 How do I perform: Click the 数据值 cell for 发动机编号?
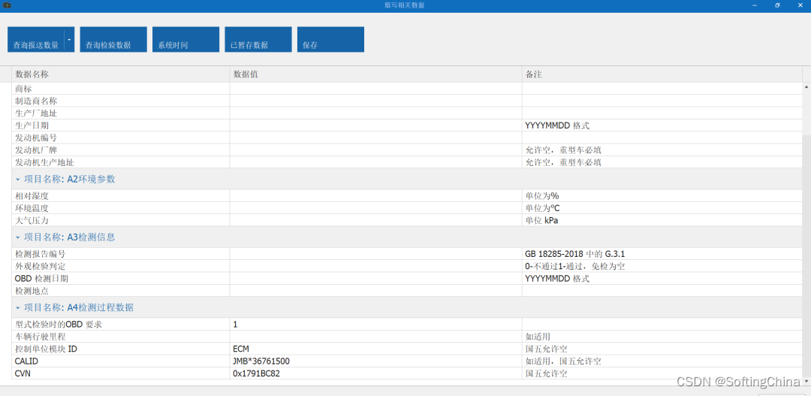click(x=375, y=138)
